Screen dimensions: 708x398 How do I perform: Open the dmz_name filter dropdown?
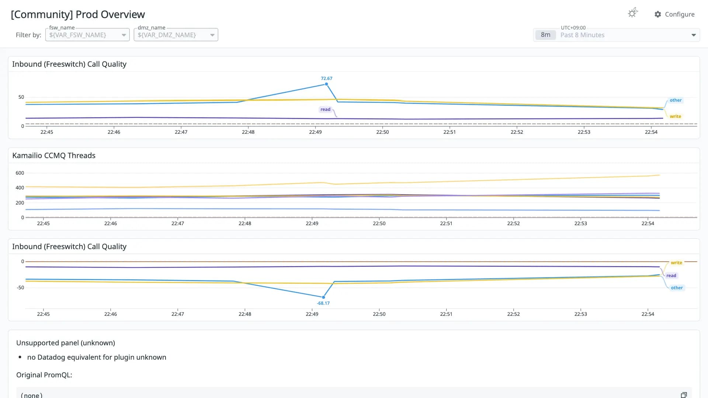(176, 35)
